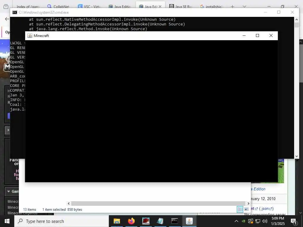
Task: Click the Explorer horizontal scrollbar thumb
Action: pos(159,203)
